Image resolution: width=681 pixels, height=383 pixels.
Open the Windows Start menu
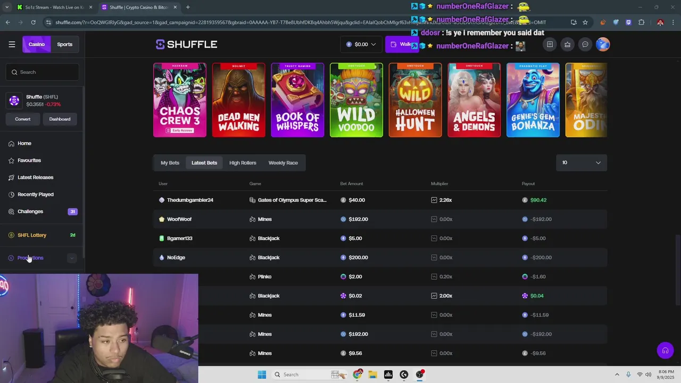pos(262,374)
